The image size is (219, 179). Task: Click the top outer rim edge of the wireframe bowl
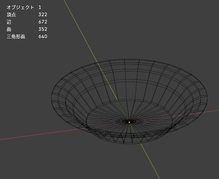(130, 59)
